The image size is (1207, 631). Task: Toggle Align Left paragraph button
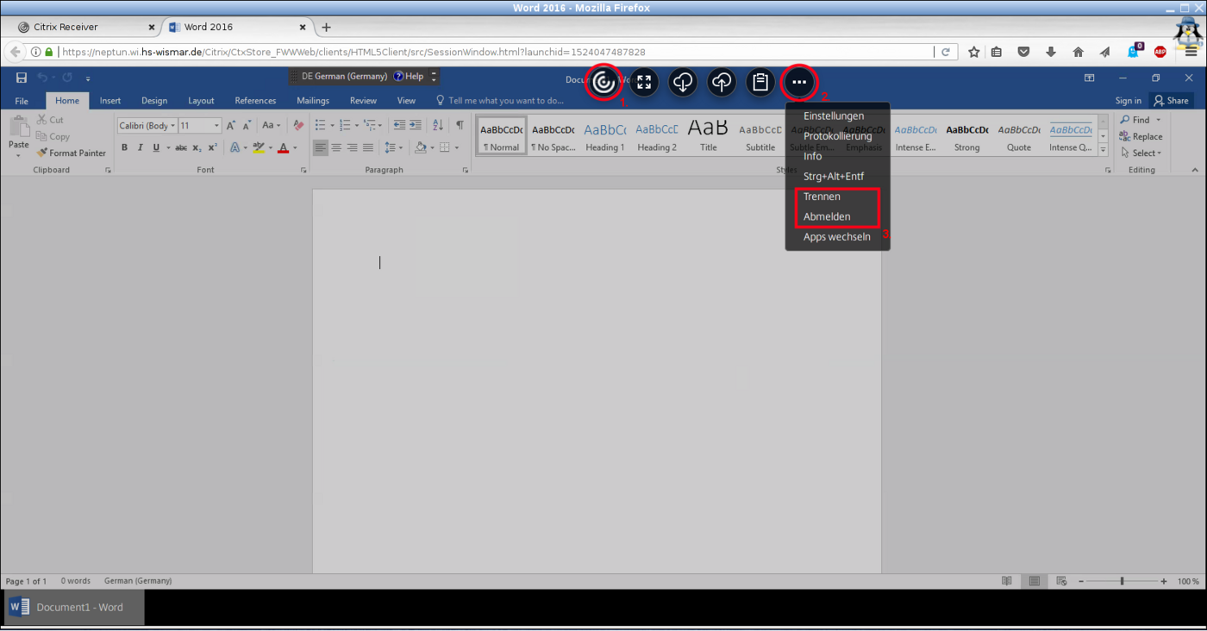click(x=320, y=147)
